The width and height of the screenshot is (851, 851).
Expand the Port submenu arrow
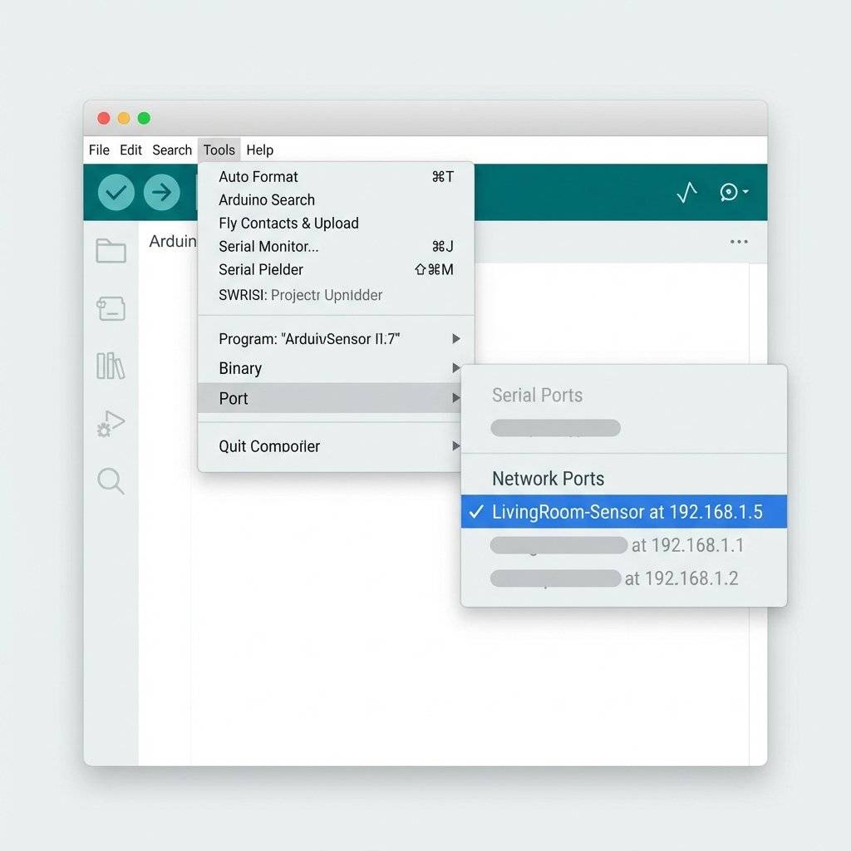(455, 398)
